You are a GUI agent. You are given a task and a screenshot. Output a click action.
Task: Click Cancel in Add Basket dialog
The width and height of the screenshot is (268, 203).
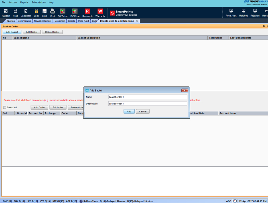coord(143,111)
